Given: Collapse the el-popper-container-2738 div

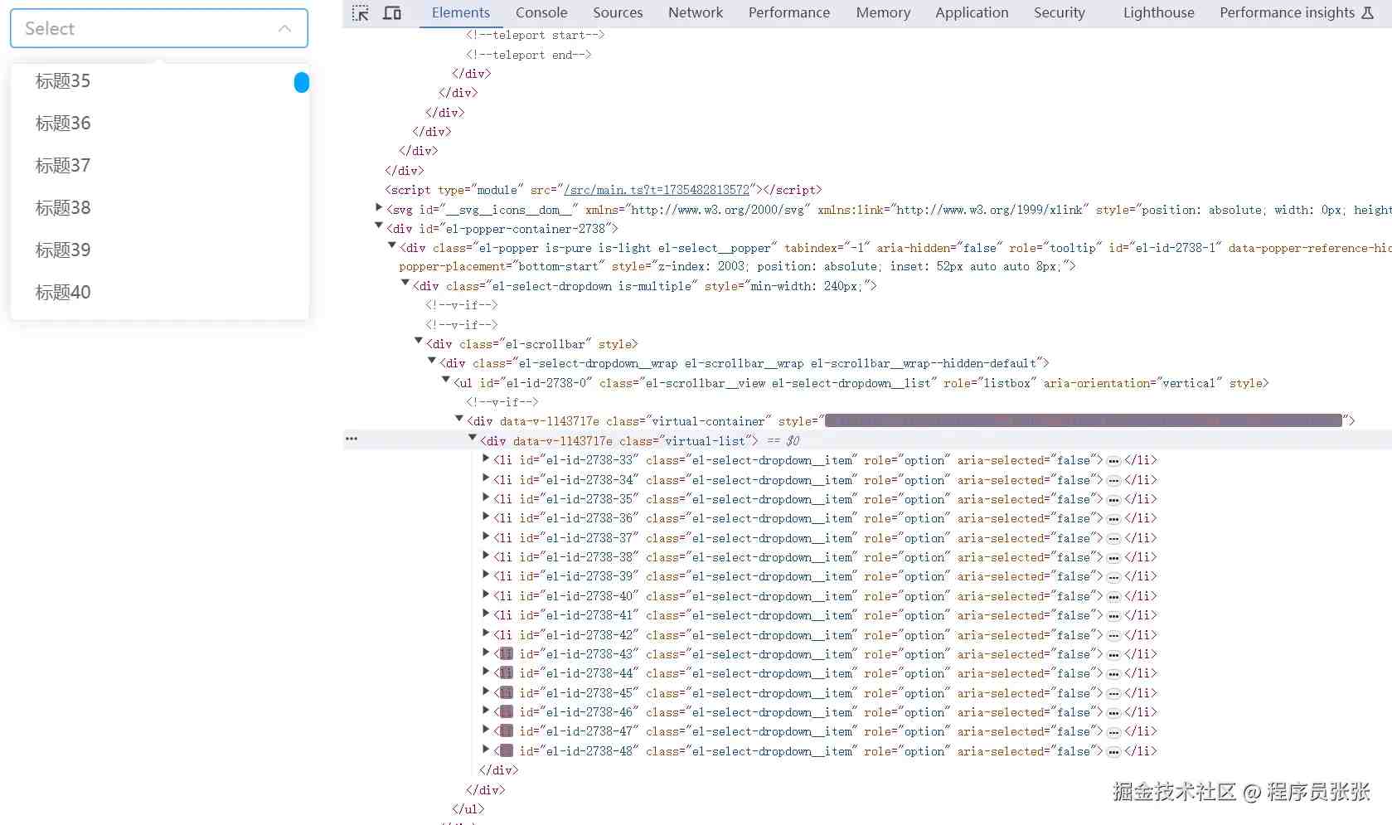Looking at the screenshot, I should [x=379, y=226].
